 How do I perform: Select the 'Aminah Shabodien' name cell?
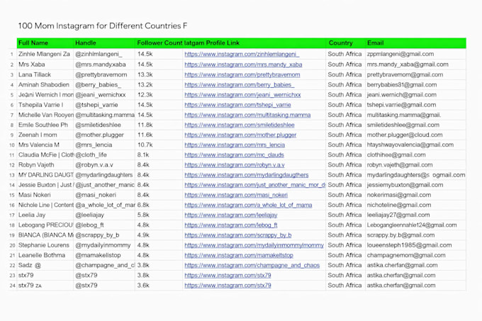[x=45, y=85]
